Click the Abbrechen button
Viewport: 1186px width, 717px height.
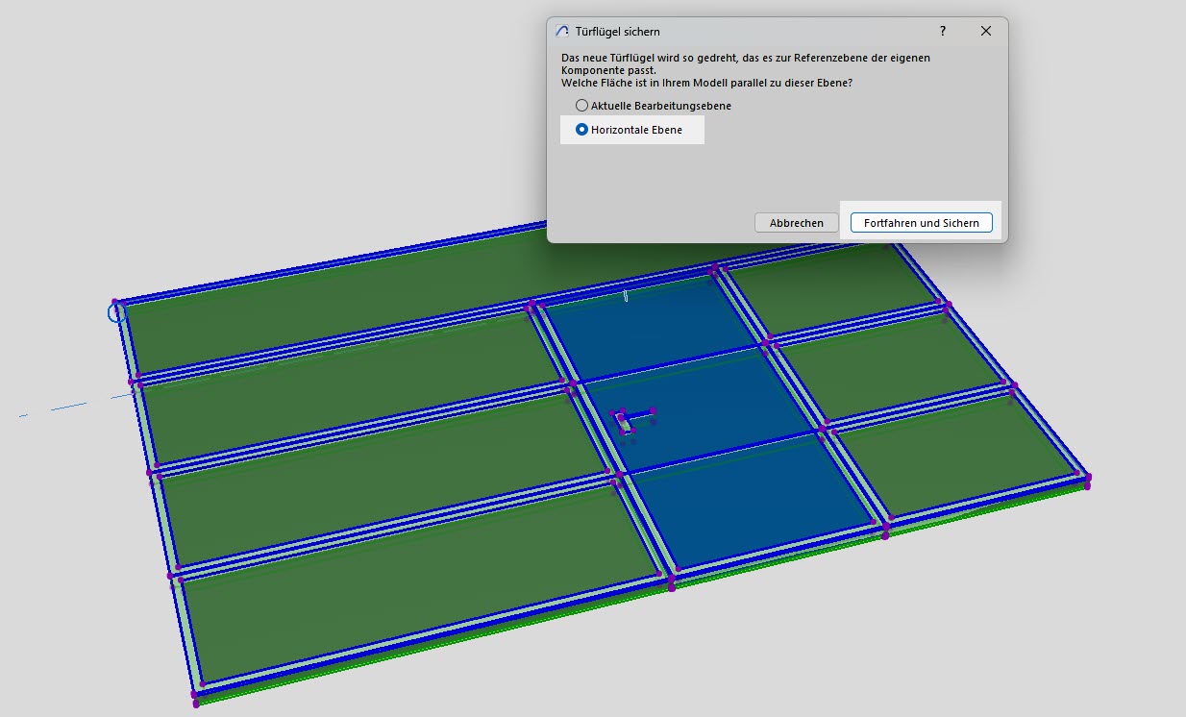click(797, 223)
